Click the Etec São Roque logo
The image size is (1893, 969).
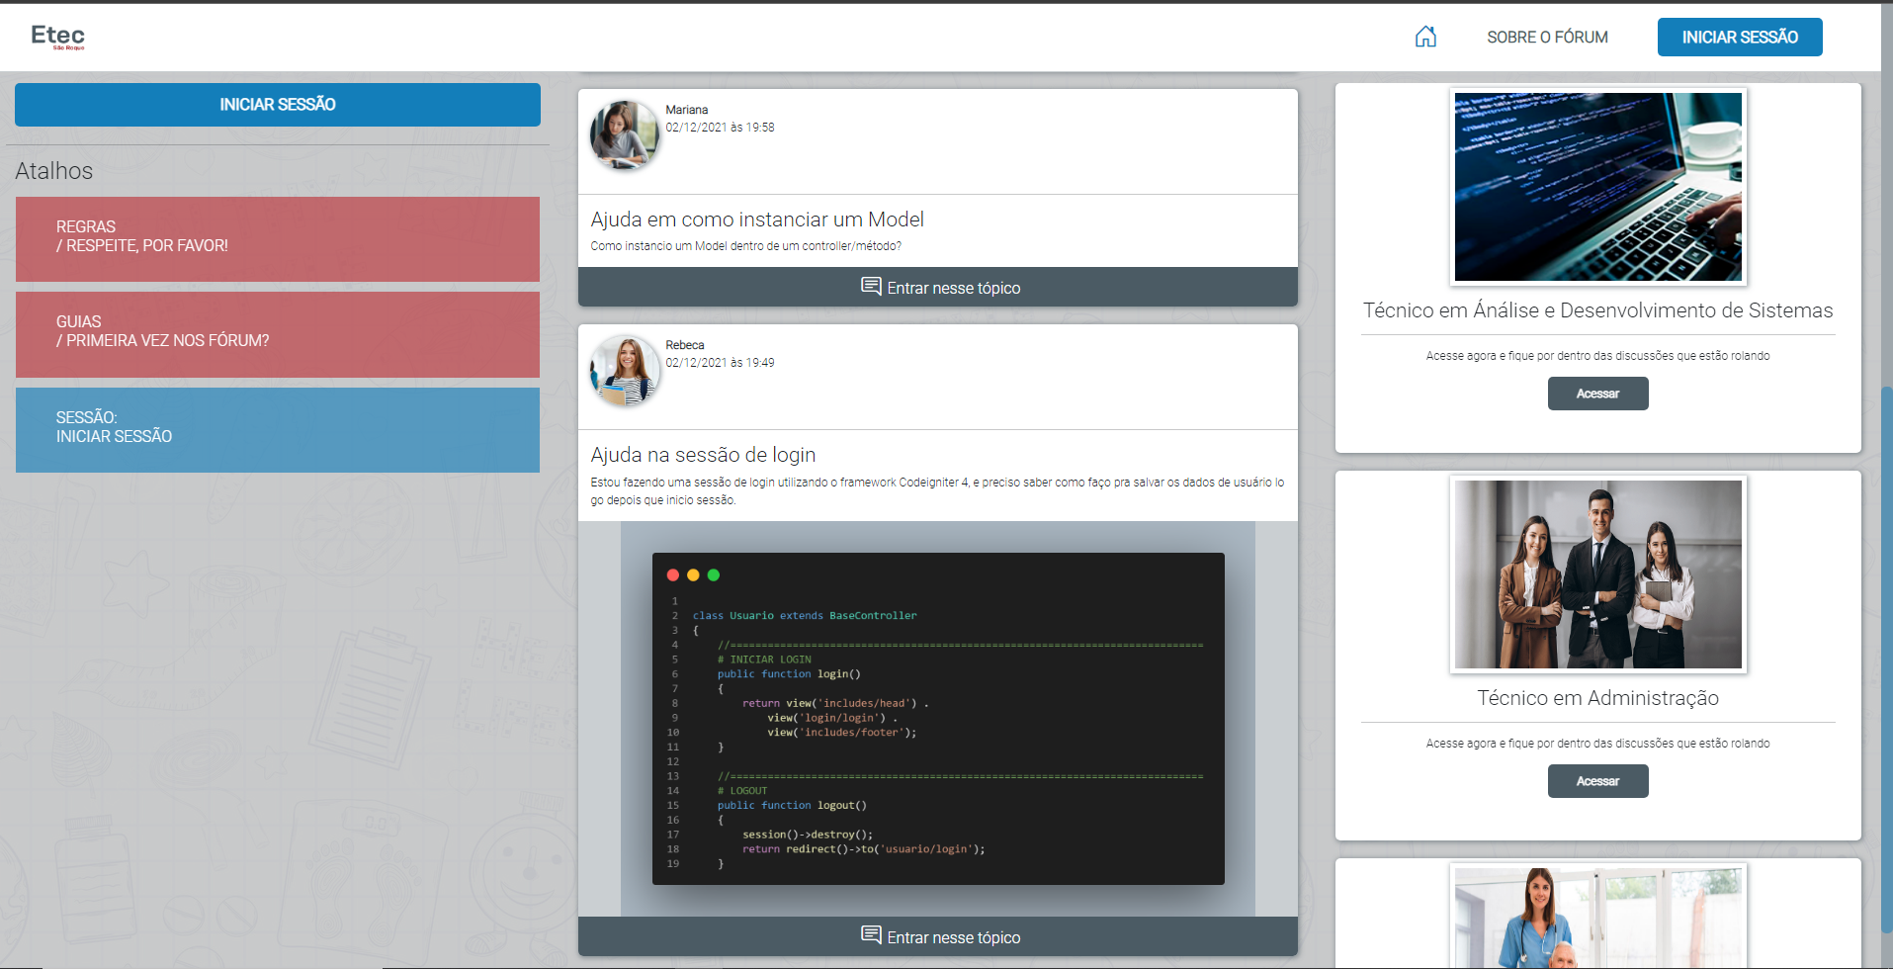[x=57, y=37]
